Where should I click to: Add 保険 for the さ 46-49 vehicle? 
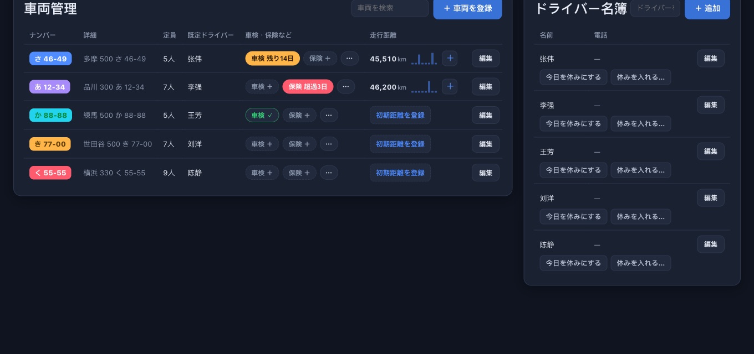click(320, 58)
